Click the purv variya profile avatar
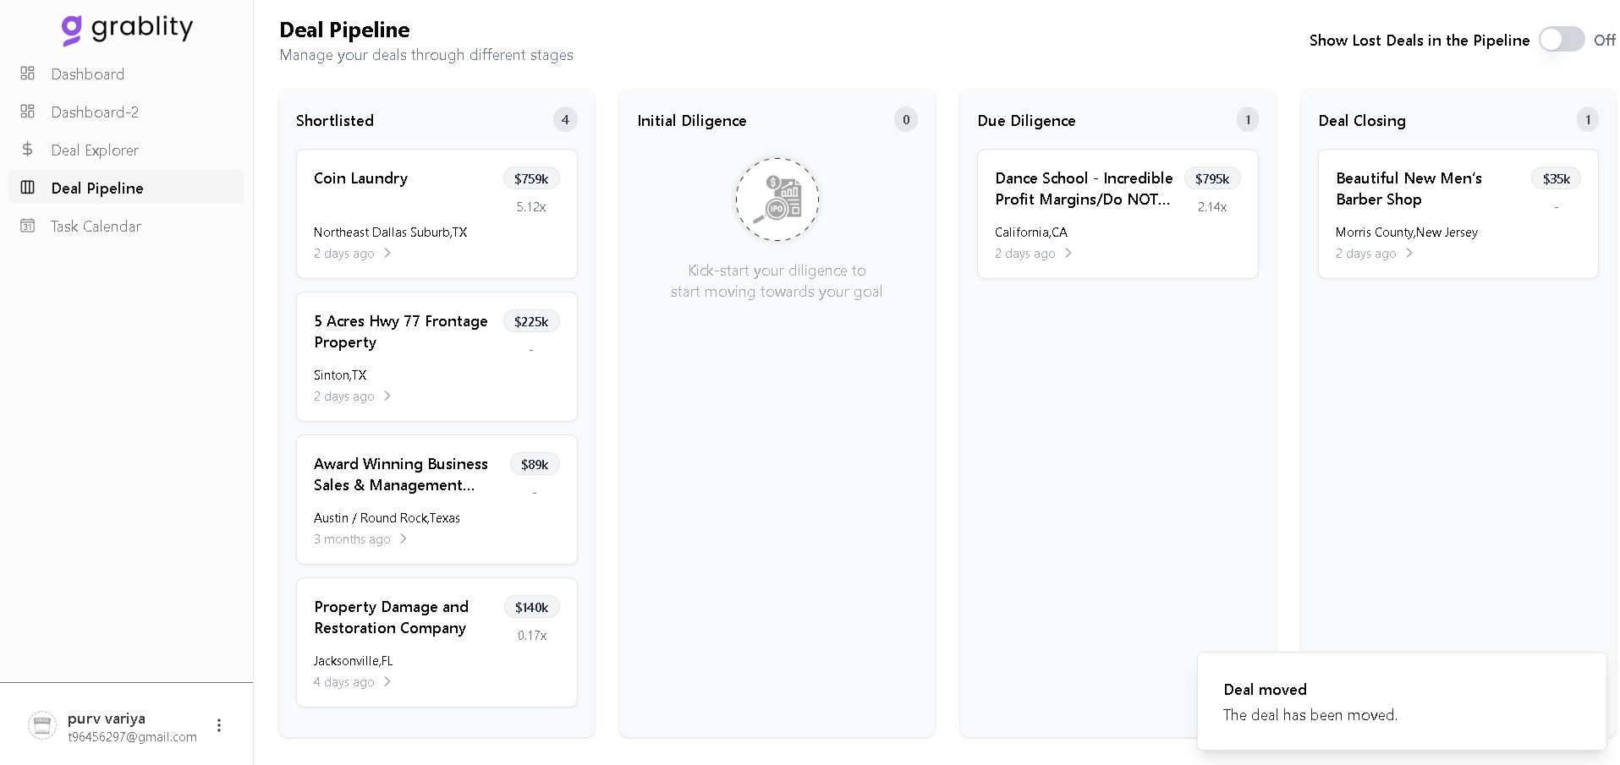This screenshot has height=765, width=1620. pyautogui.click(x=41, y=725)
